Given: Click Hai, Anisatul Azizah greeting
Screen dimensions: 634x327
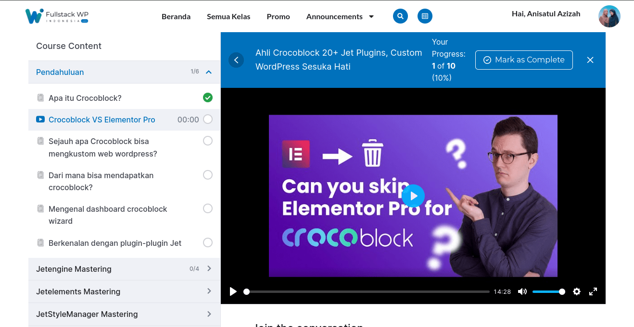Looking at the screenshot, I should [546, 14].
